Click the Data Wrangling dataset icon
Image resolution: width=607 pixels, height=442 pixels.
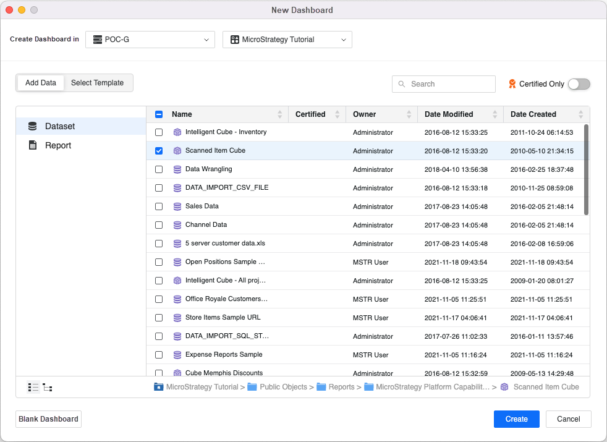(177, 169)
